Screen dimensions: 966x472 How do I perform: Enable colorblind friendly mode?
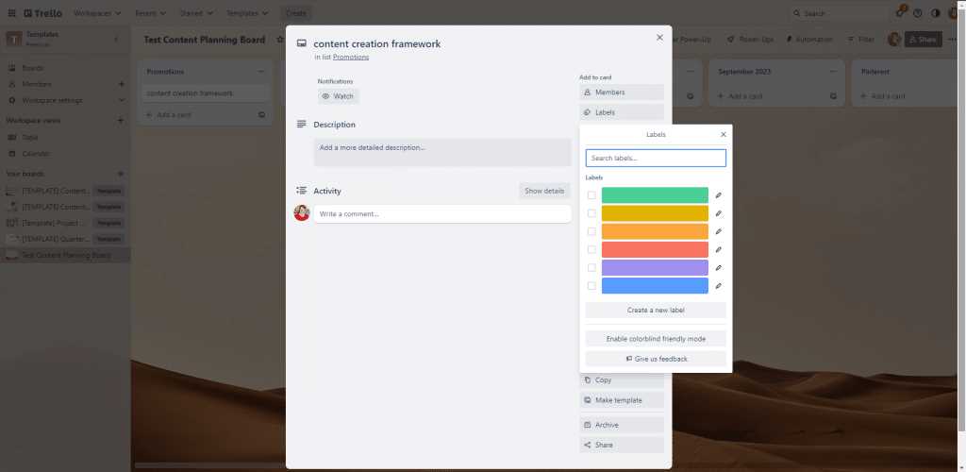(x=656, y=339)
